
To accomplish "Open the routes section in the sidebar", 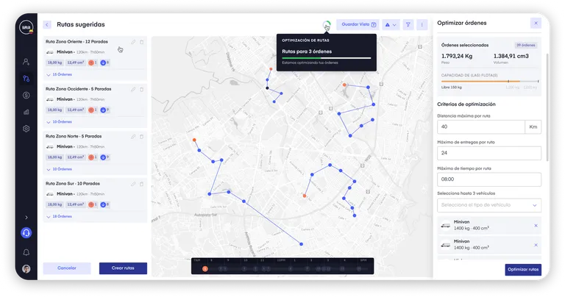I will click(26, 79).
